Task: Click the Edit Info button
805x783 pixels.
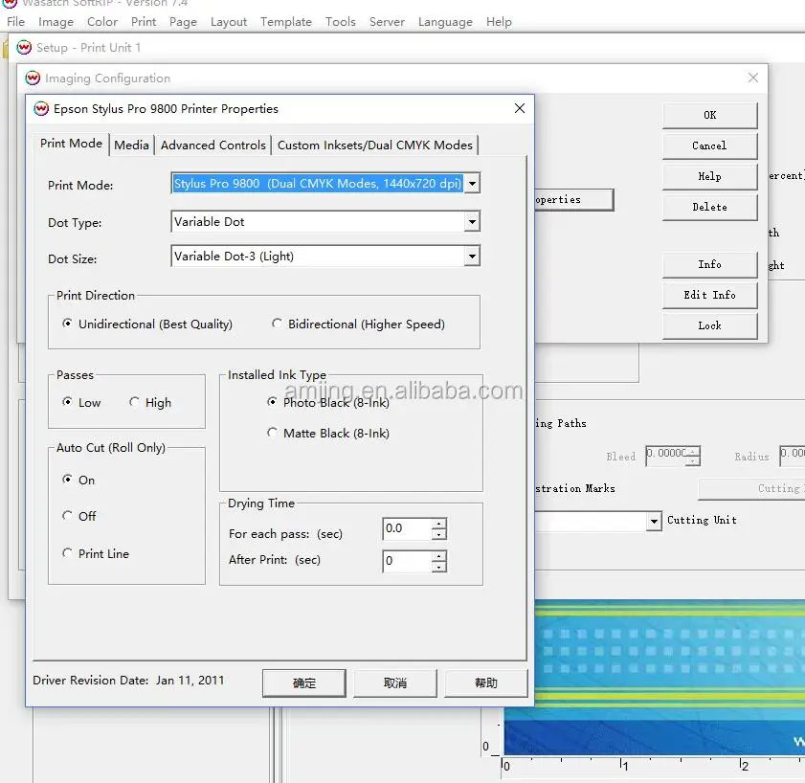Action: (x=709, y=295)
